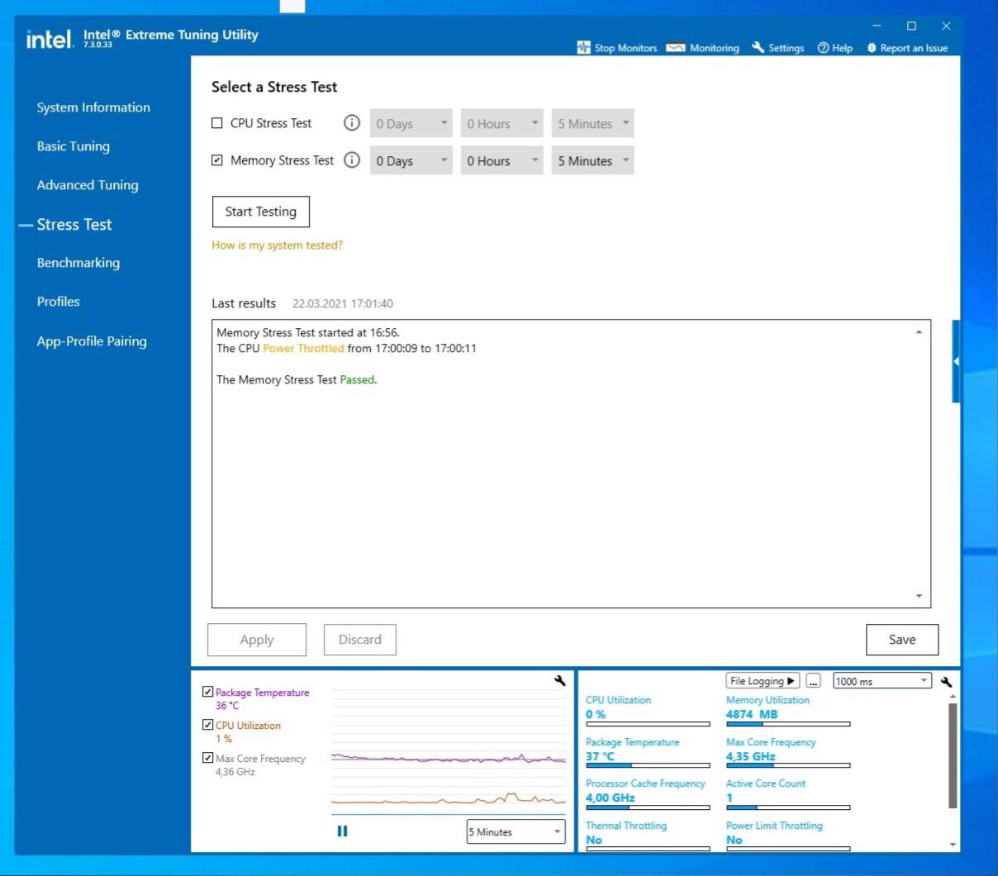Click the Report an Issue bug icon
The height and width of the screenshot is (876, 998).
[872, 48]
